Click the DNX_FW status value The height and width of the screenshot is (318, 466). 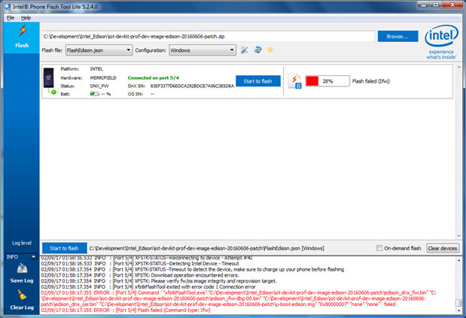pos(99,86)
